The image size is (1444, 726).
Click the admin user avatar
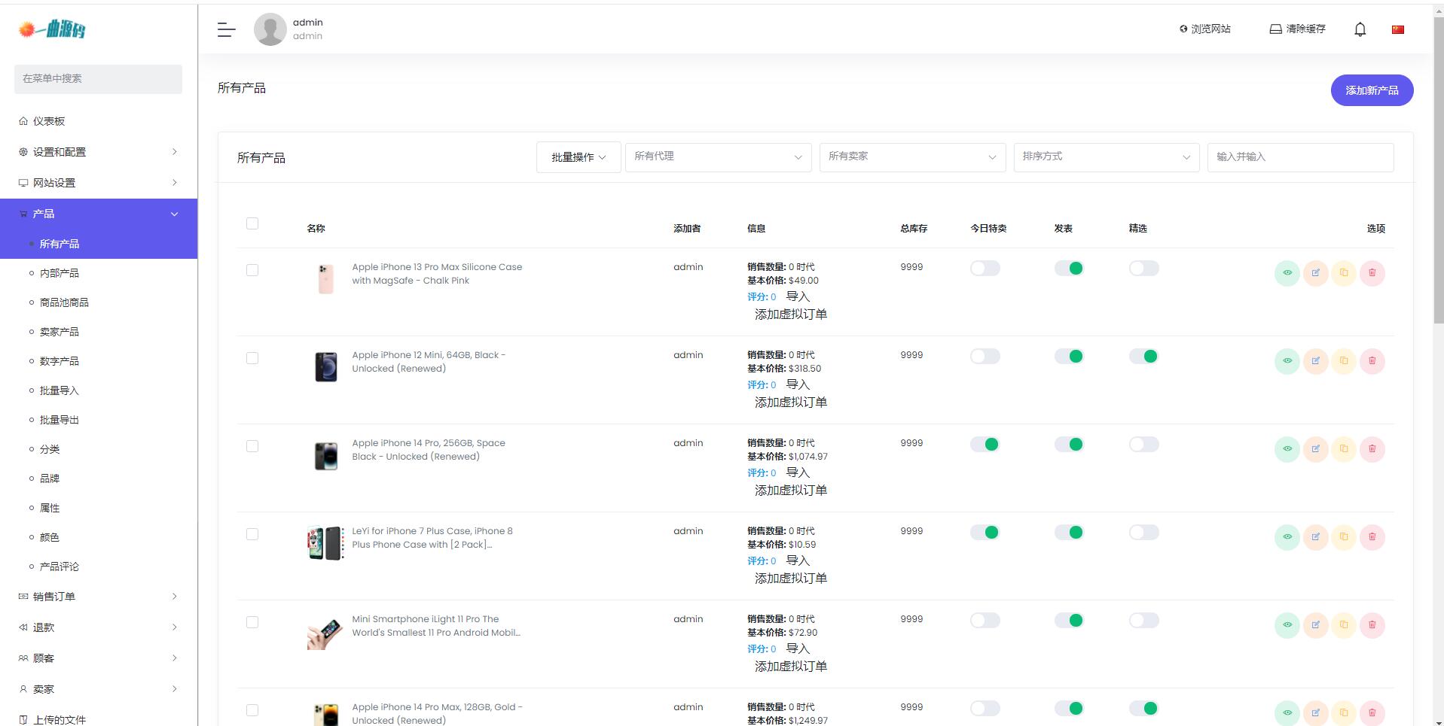(x=270, y=29)
